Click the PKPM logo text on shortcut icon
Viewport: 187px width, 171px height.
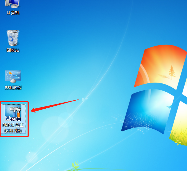pyautogui.click(x=16, y=119)
